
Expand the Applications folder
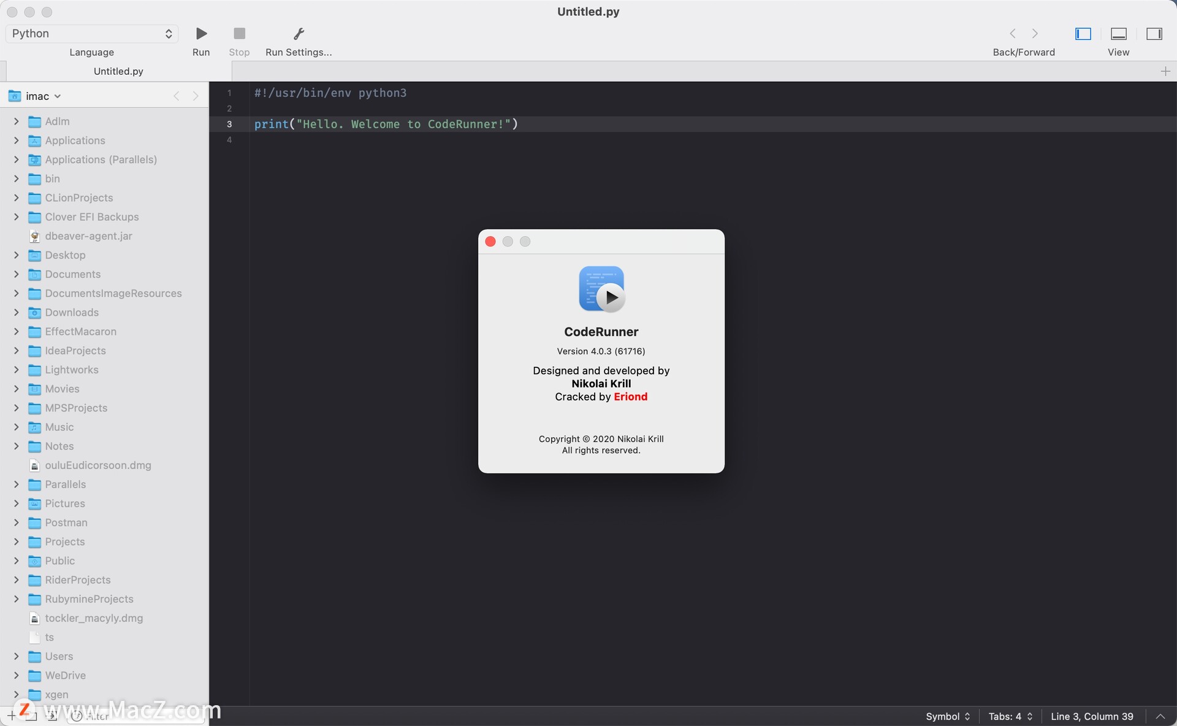pyautogui.click(x=17, y=140)
